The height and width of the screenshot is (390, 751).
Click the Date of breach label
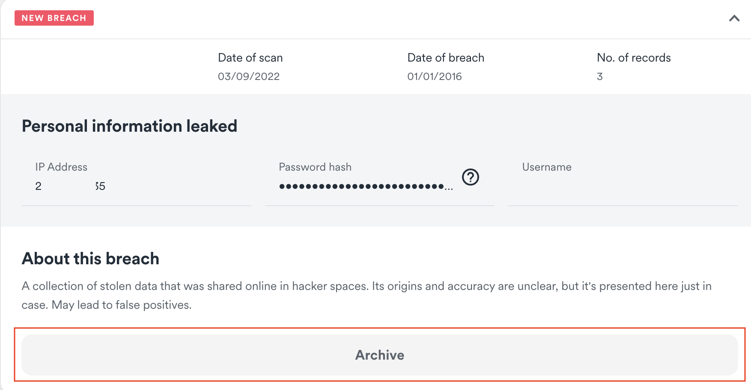pyautogui.click(x=445, y=58)
